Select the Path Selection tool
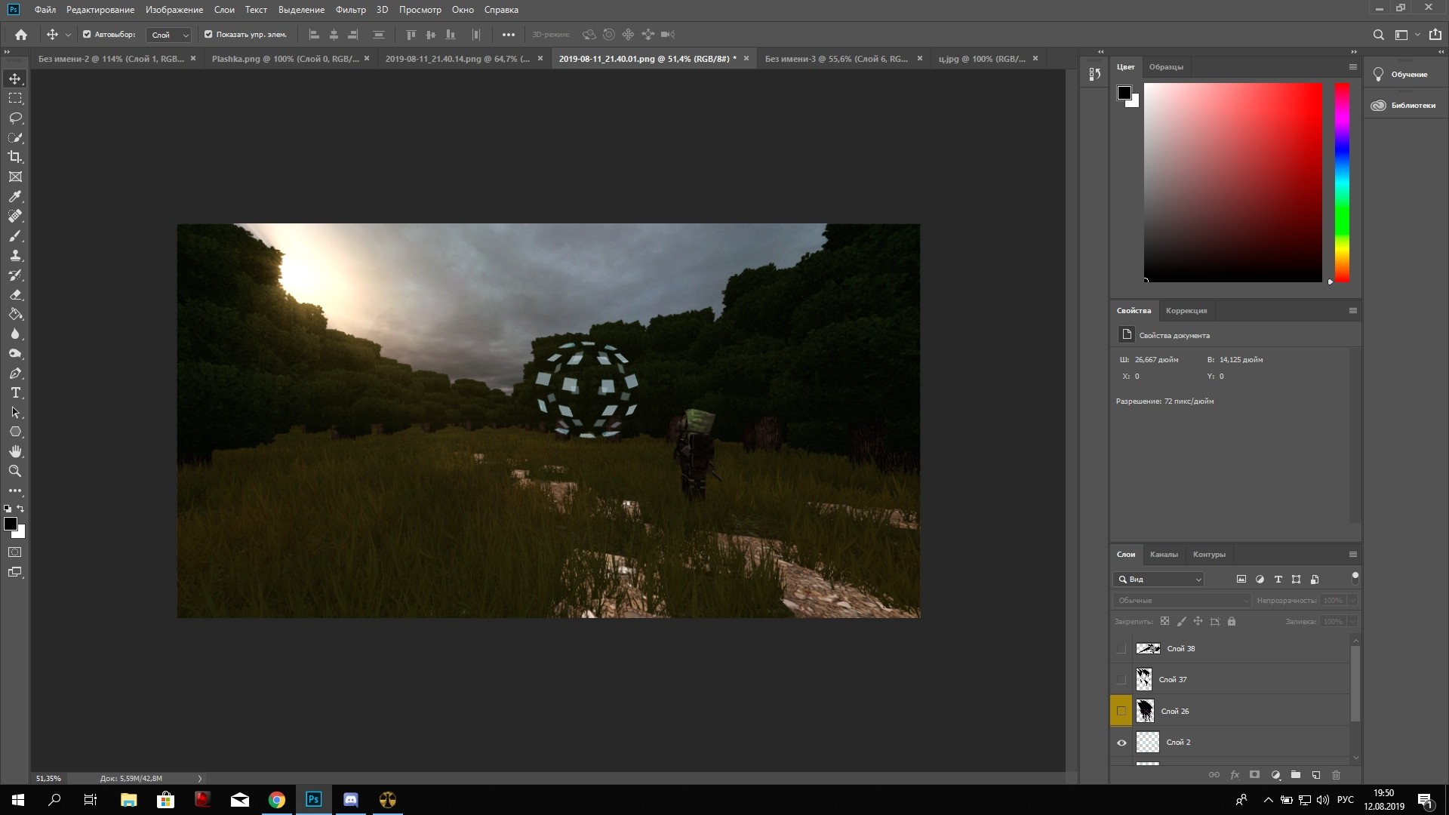The image size is (1449, 815). click(x=15, y=412)
